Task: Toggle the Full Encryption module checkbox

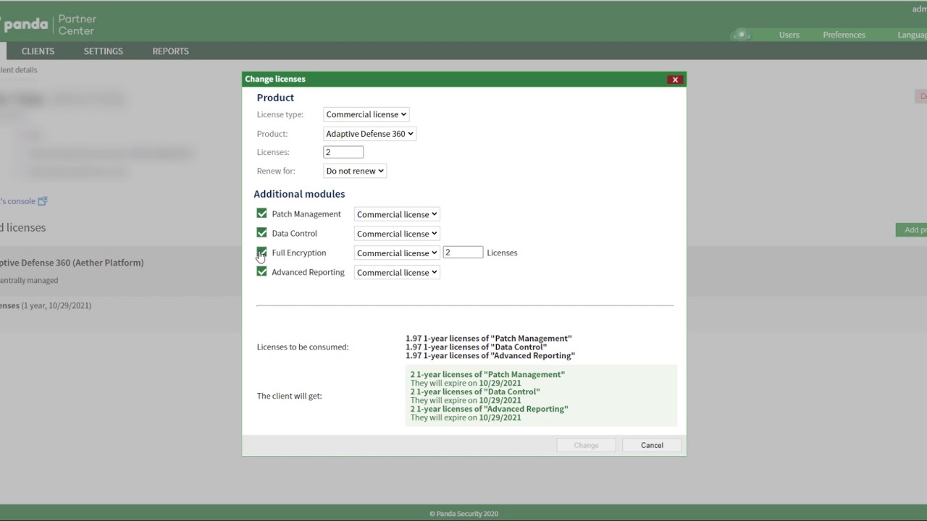Action: click(x=261, y=253)
